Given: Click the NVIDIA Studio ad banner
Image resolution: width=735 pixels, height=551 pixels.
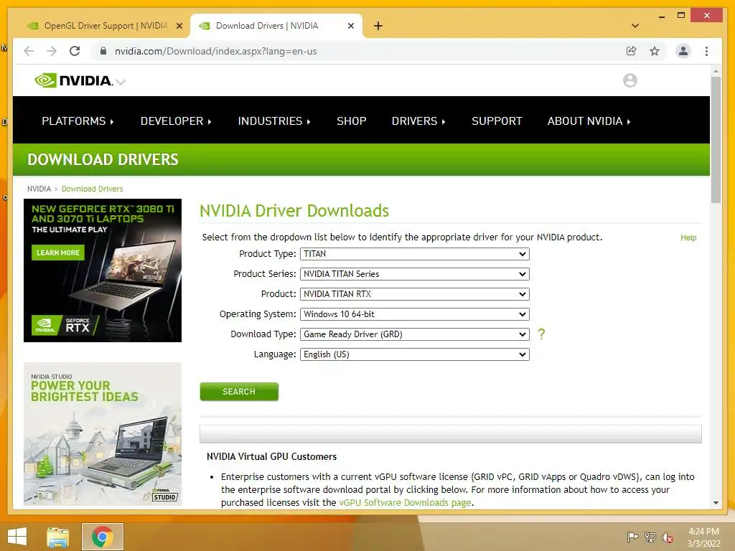Looking at the screenshot, I should pos(103,434).
